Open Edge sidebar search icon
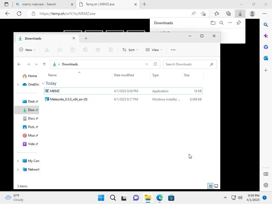The image size is (272, 204). tap(266, 25)
